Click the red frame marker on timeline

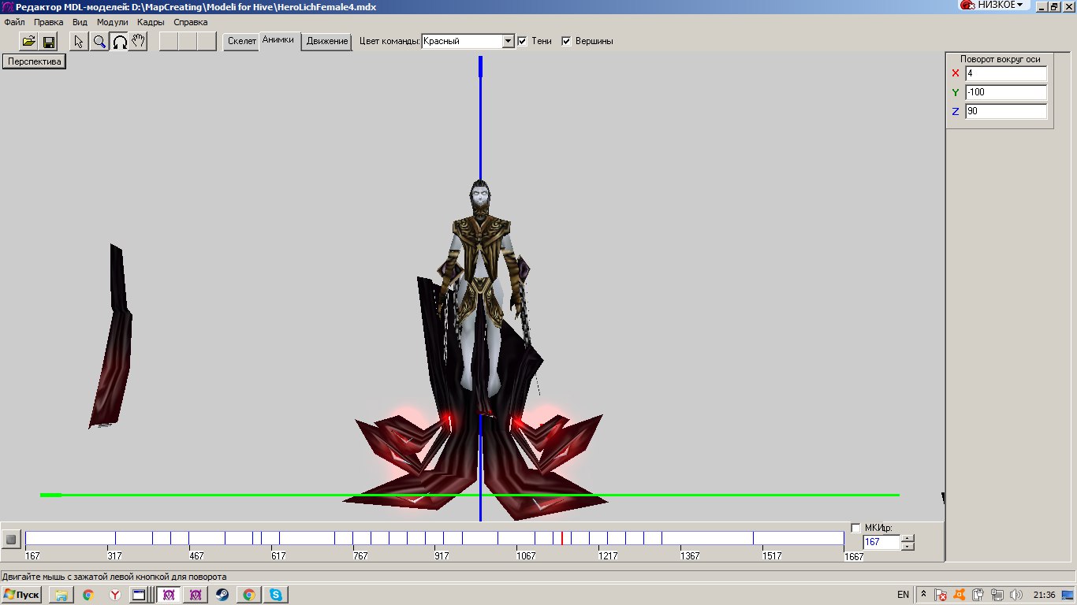[561, 538]
